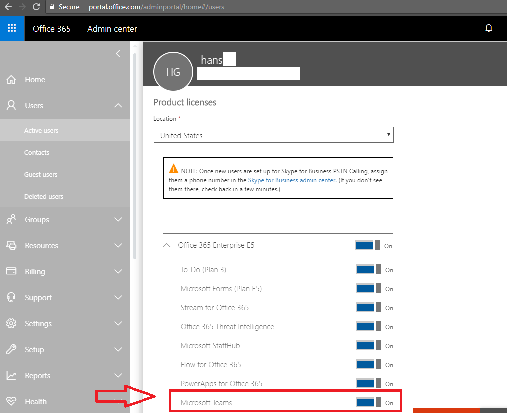Viewport: 507px width, 413px height.
Task: Click the browser forward arrow
Action: 22,7
